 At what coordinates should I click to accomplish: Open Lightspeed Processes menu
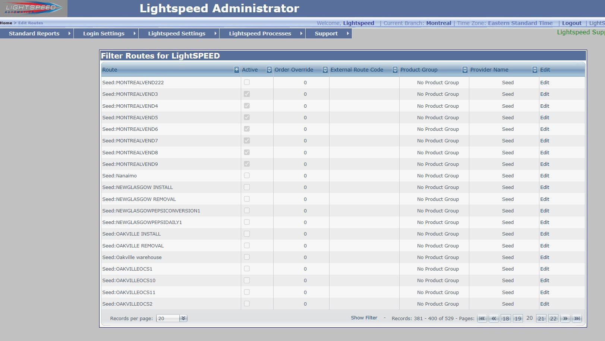point(260,34)
